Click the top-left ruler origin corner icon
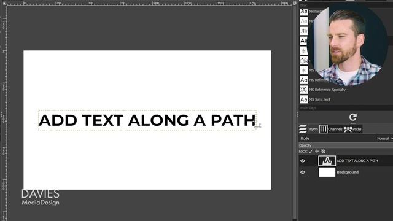393x221 pixels. (x=4, y=3)
